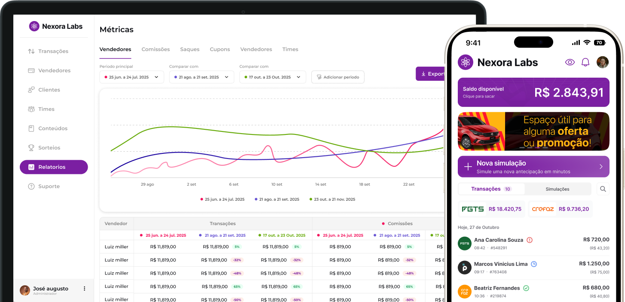Switch to Simulações tab on phone
This screenshot has height=302, width=625.
pyautogui.click(x=558, y=189)
